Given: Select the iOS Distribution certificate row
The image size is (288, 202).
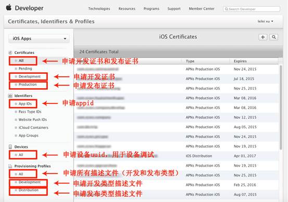Looking at the screenshot, I should pos(177,156).
